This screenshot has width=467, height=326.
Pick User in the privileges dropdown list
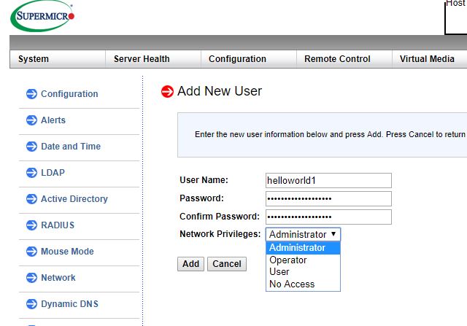pyautogui.click(x=279, y=272)
